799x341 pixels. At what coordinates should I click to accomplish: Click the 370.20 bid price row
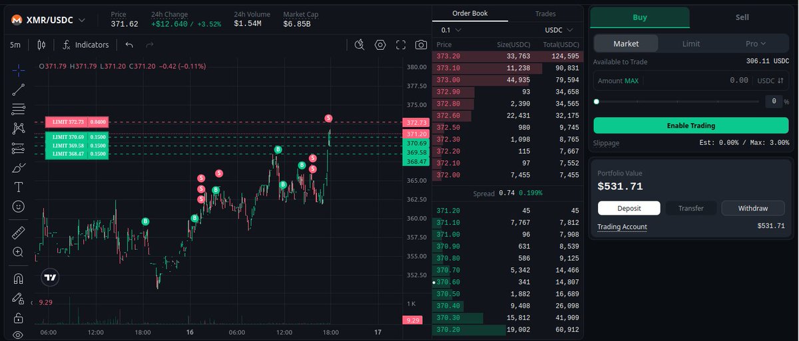pos(507,330)
